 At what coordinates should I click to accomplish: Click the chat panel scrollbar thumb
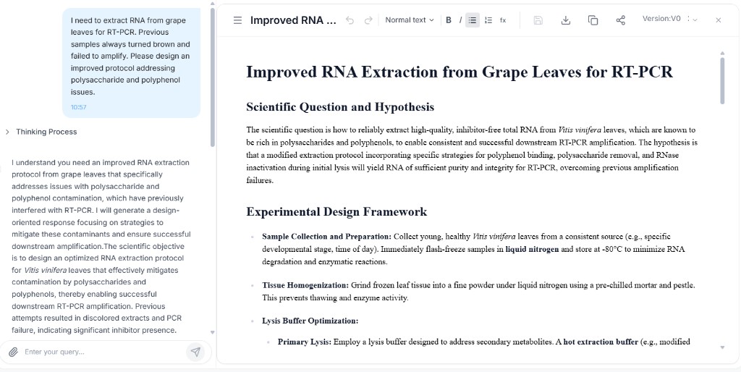(212, 77)
